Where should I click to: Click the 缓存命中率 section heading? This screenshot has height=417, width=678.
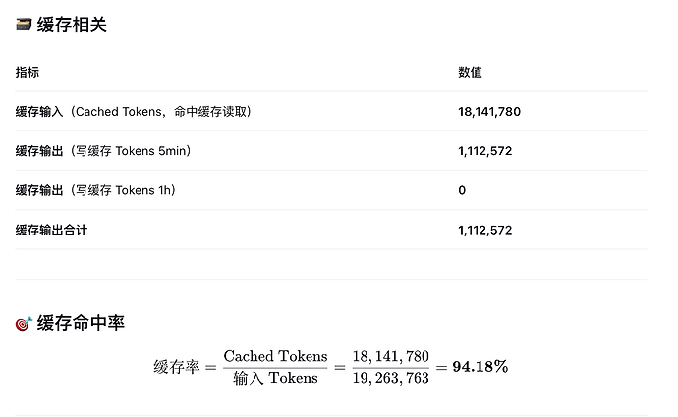click(x=81, y=323)
